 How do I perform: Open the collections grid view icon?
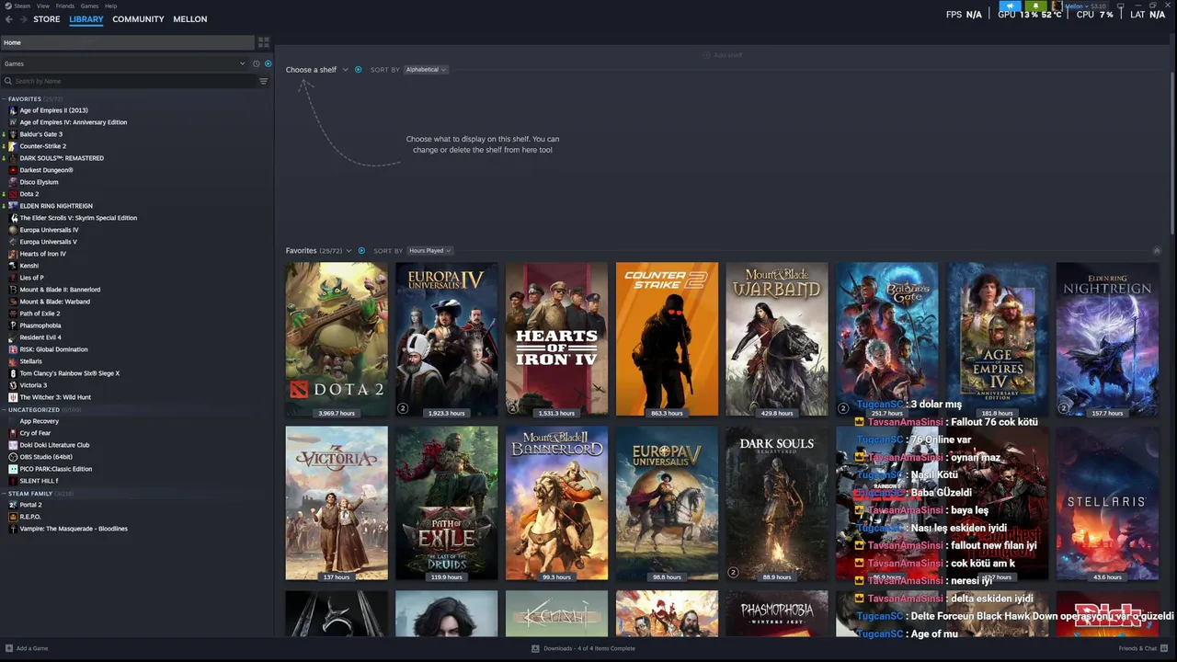point(264,42)
